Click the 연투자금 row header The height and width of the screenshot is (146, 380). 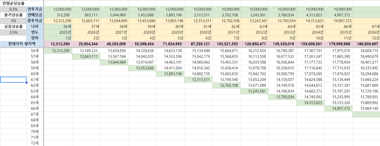35,9
